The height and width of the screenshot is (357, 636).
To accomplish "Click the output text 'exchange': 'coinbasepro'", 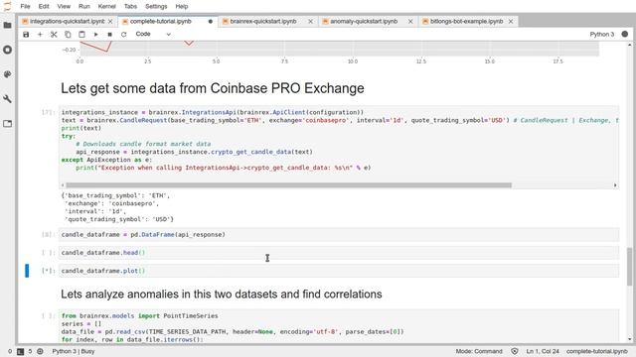I will point(111,203).
